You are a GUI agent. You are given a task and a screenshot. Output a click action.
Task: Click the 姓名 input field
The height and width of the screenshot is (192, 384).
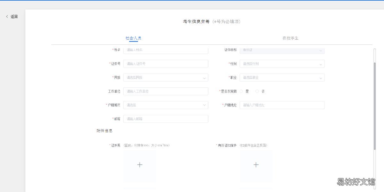pos(166,50)
